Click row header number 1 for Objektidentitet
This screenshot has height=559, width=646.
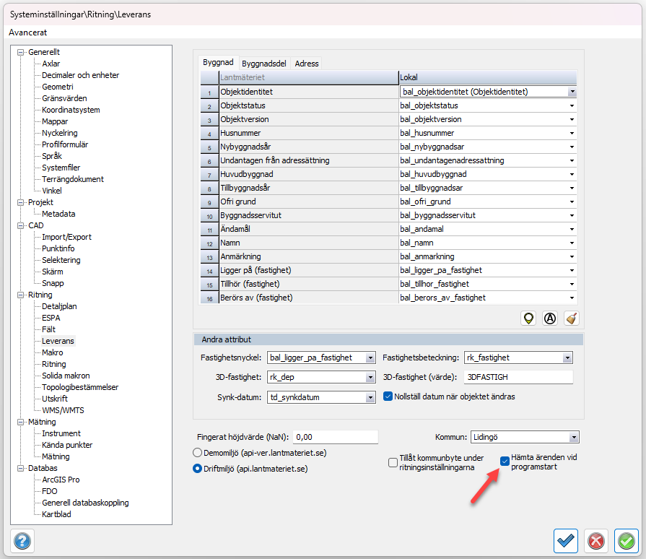pyautogui.click(x=209, y=92)
